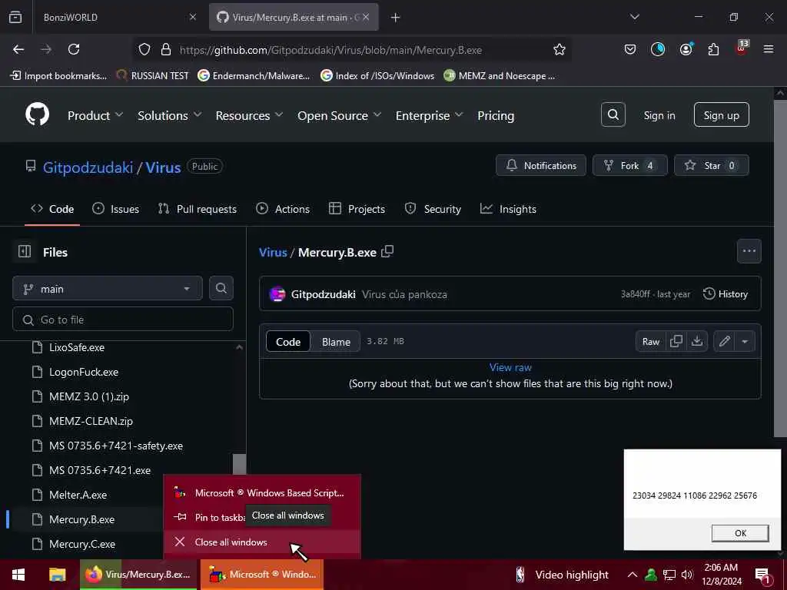Open the Issues tab
The width and height of the screenshot is (787, 590).
[116, 209]
